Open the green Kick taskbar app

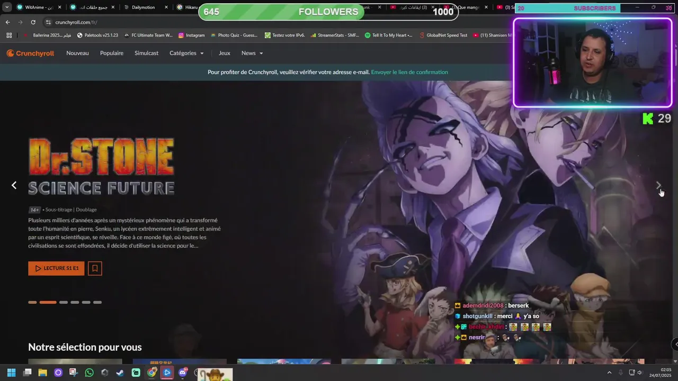click(x=136, y=373)
